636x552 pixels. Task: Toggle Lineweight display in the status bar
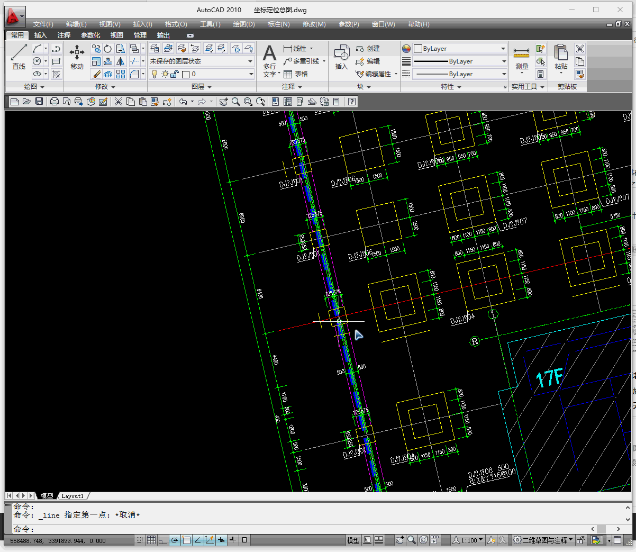coord(232,540)
